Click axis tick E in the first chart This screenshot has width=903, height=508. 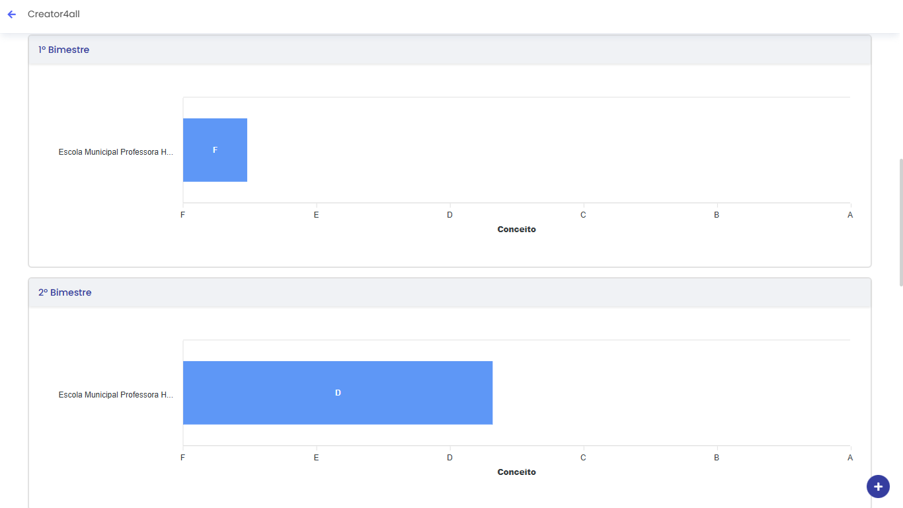click(316, 215)
